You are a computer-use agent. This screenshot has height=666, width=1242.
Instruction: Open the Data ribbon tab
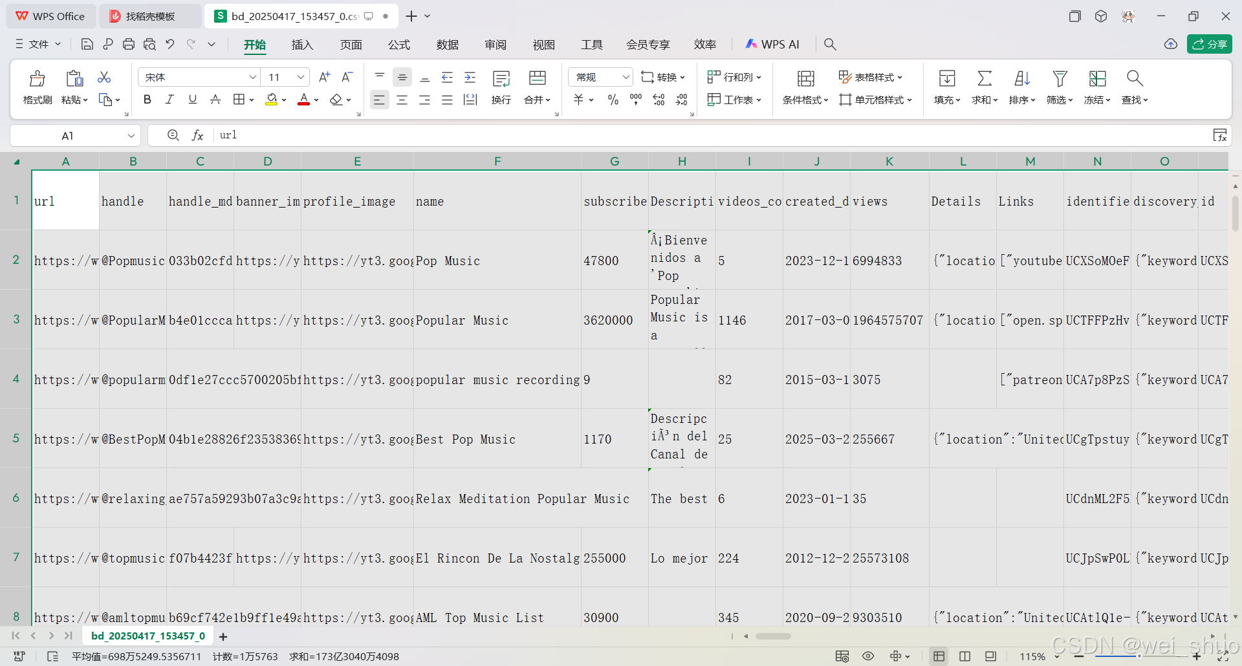pos(448,45)
